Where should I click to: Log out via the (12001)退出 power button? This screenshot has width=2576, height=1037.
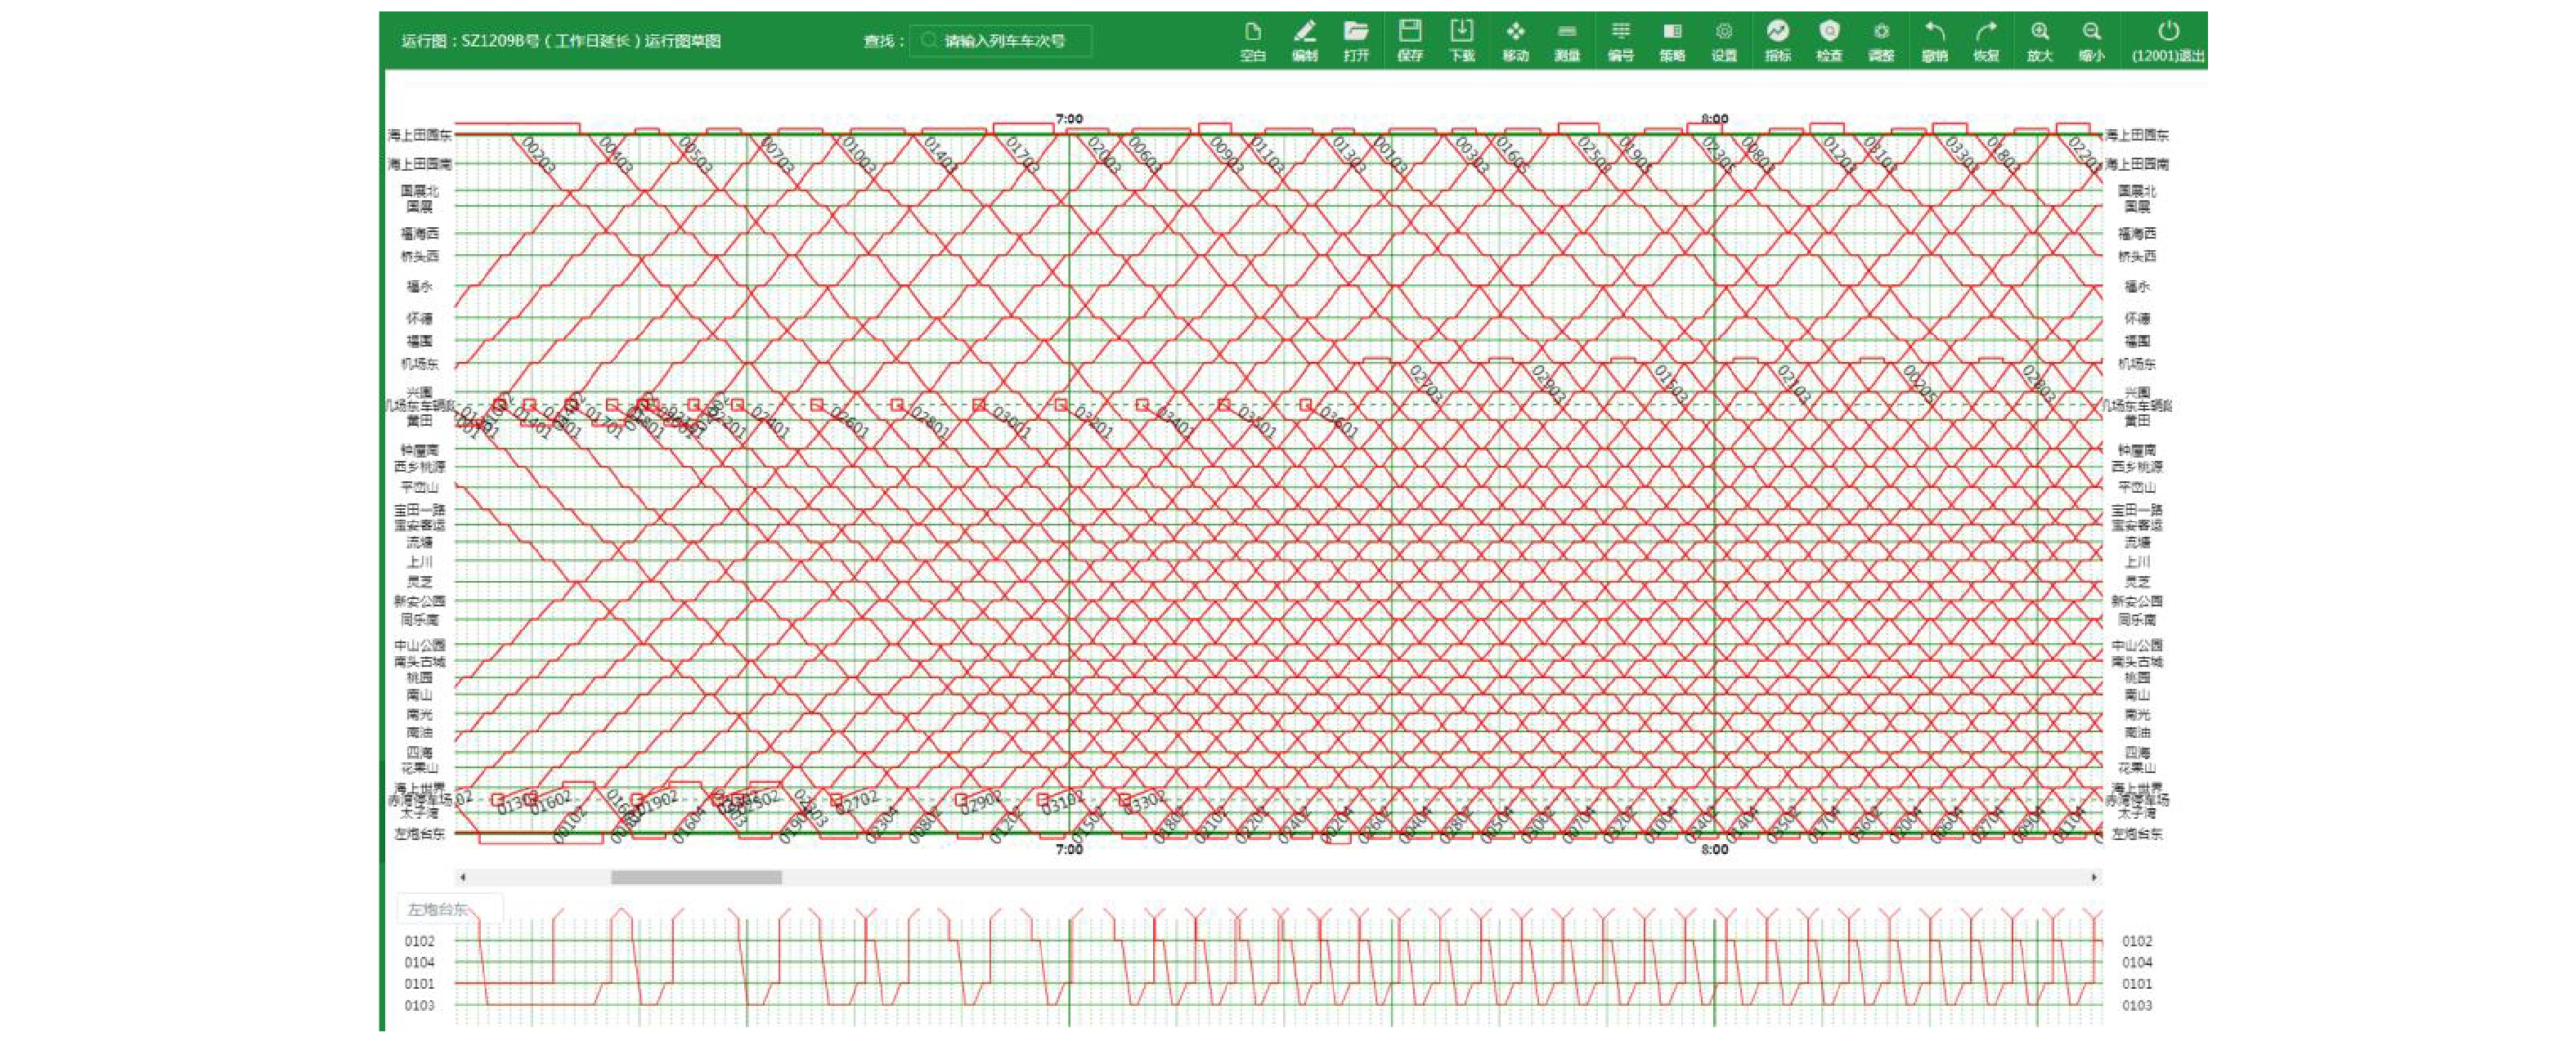pos(2167,40)
